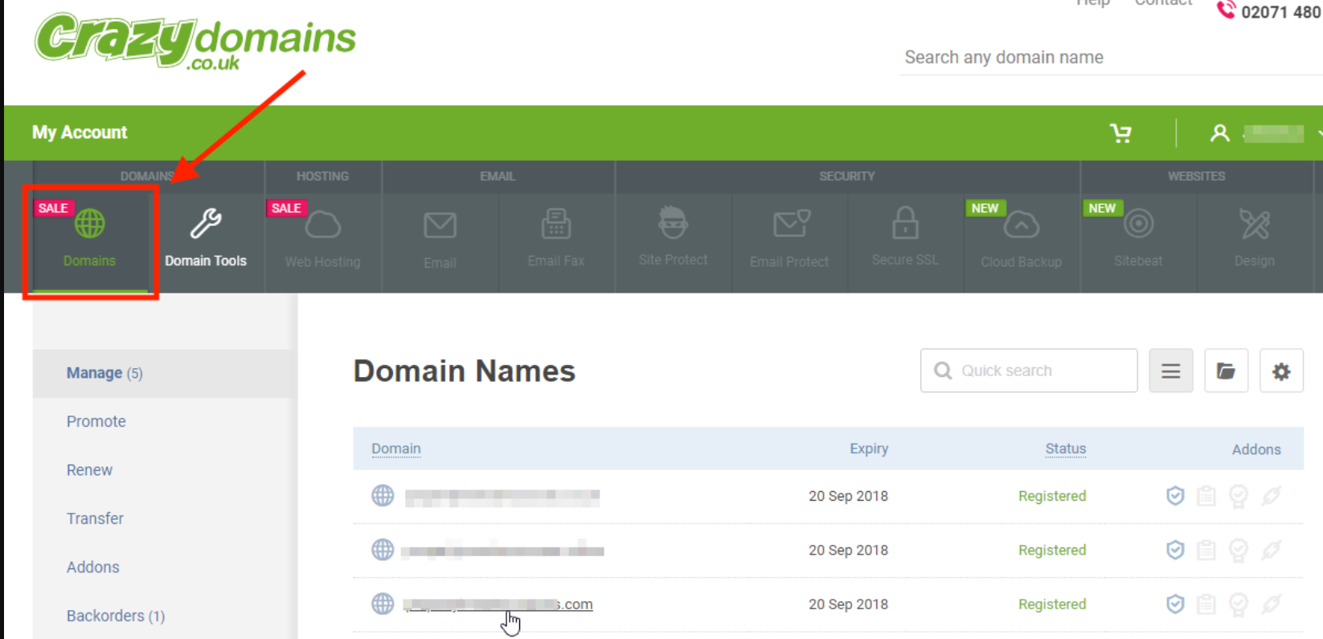Select Renew in the sidebar

coord(89,470)
